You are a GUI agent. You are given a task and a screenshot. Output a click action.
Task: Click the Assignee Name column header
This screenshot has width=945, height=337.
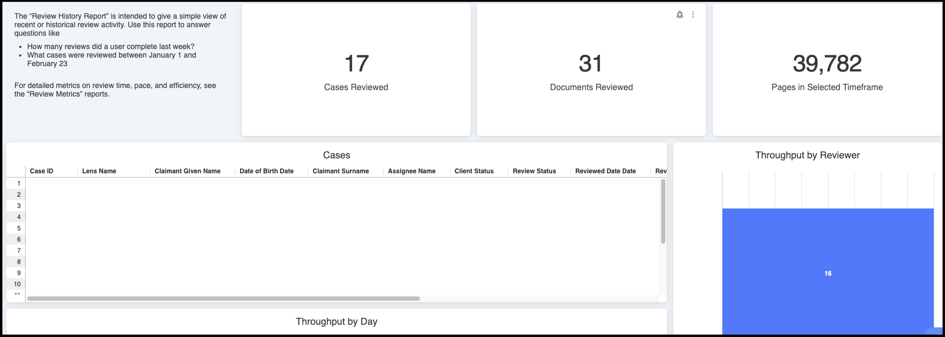click(411, 171)
